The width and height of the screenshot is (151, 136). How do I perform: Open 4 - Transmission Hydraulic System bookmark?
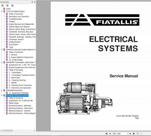click(x=22, y=75)
